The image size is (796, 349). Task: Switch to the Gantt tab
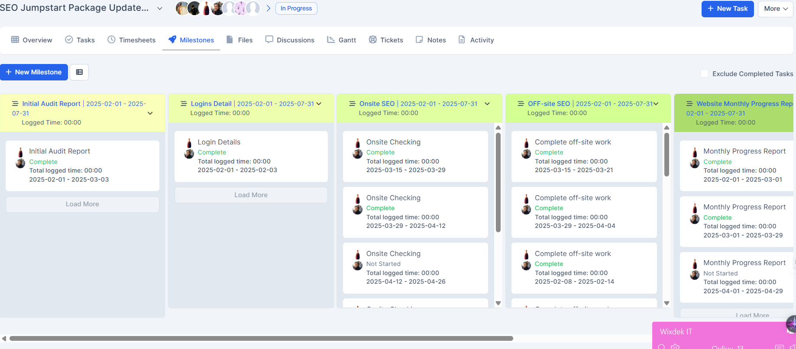tap(341, 40)
